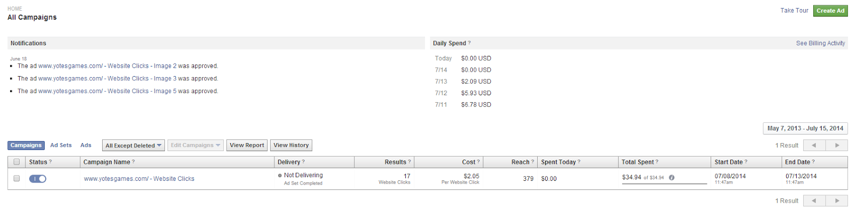Click help icon next to Delivery column

point(304,162)
